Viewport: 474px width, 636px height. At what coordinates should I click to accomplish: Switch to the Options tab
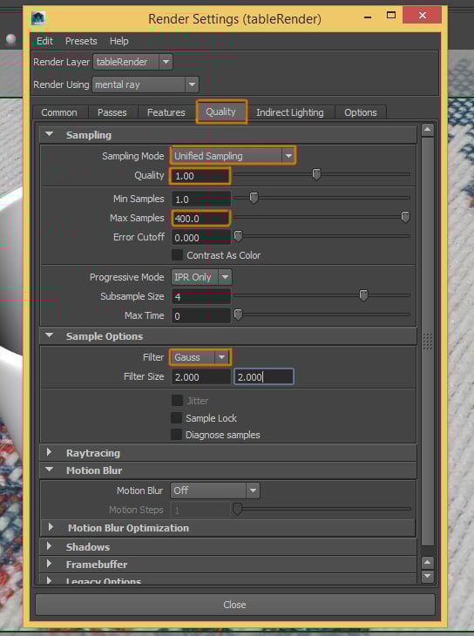tap(361, 112)
